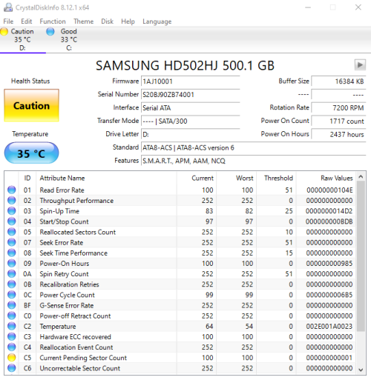The width and height of the screenshot is (371, 380).
Task: Click the Features field S.M.A.R.T., APM, AAM, NCQ
Action: (254, 161)
